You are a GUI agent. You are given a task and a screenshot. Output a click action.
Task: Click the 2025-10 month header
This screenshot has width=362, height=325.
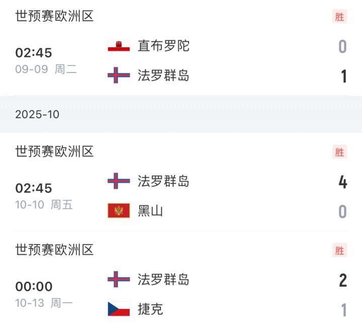pyautogui.click(x=37, y=114)
